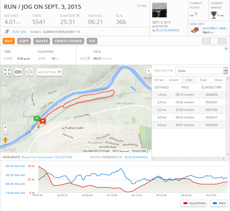230x211 pixels.
Task: Click the Edit button
Action: (x=8, y=41)
